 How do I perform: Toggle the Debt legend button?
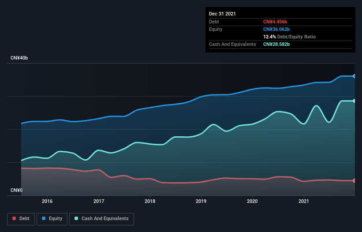click(21, 219)
